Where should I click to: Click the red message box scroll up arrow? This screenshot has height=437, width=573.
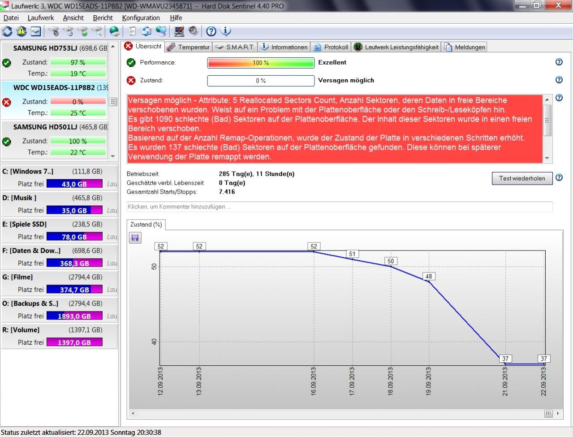547,99
